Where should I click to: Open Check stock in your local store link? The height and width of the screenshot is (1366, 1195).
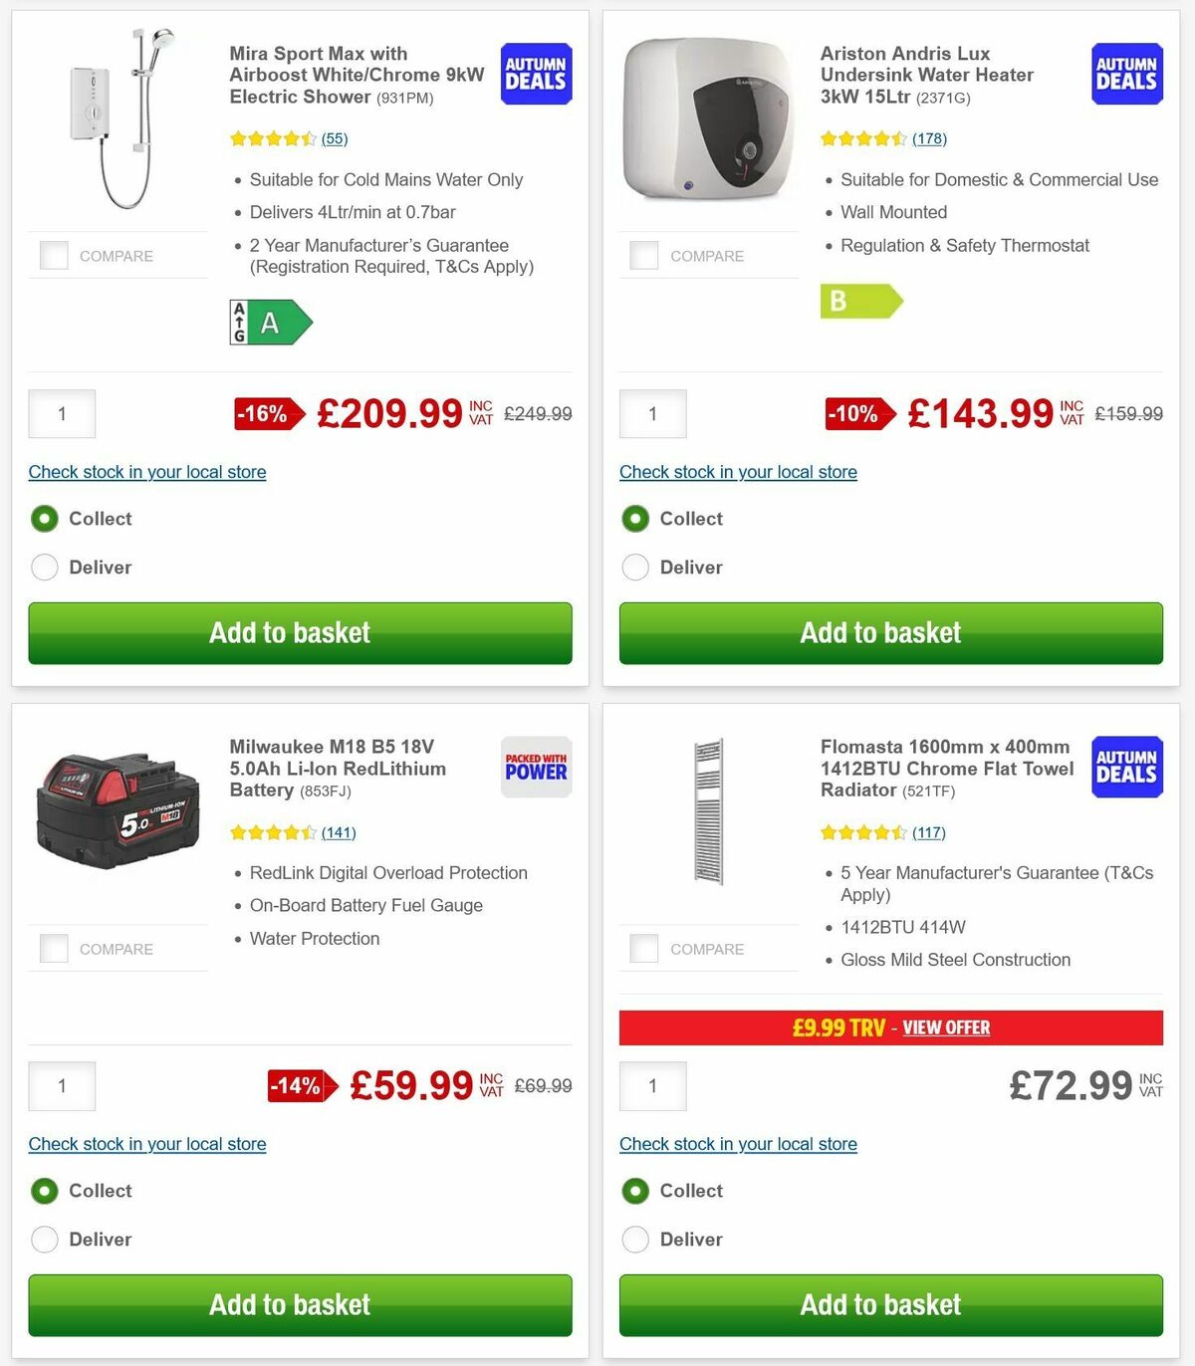click(146, 472)
